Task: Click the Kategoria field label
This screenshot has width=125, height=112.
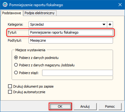Action: (x=15, y=24)
